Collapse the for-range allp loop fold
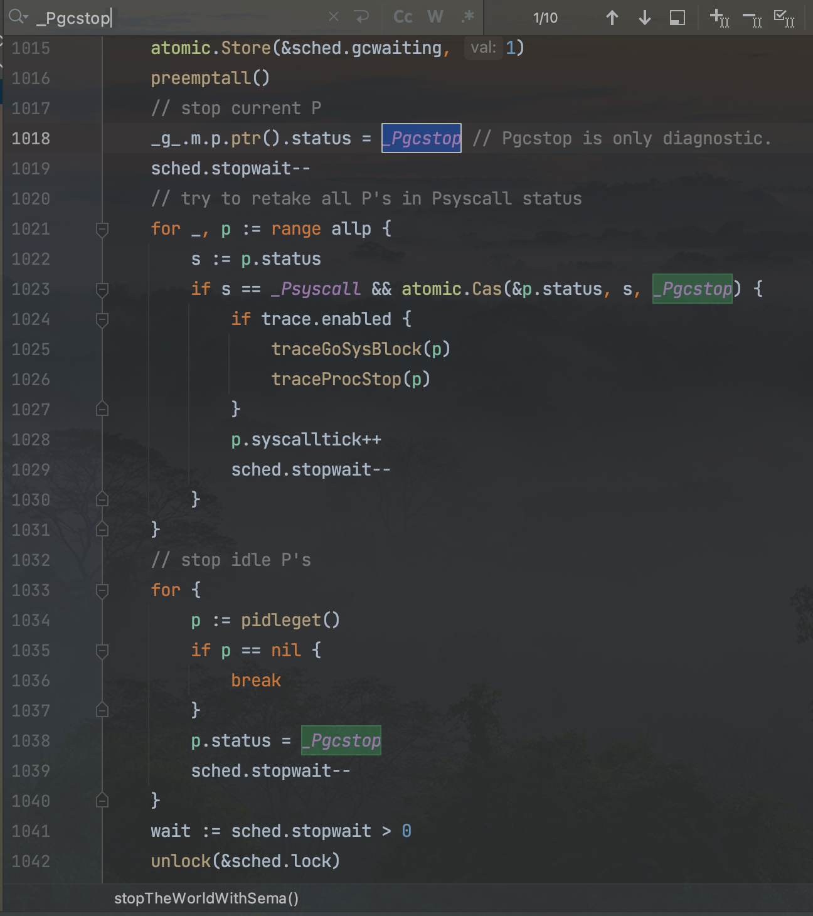This screenshot has height=916, width=813. click(x=102, y=229)
